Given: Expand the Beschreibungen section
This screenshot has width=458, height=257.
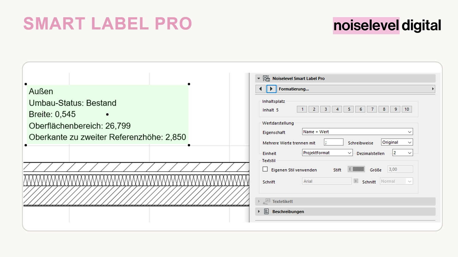Looking at the screenshot, I should point(259,212).
